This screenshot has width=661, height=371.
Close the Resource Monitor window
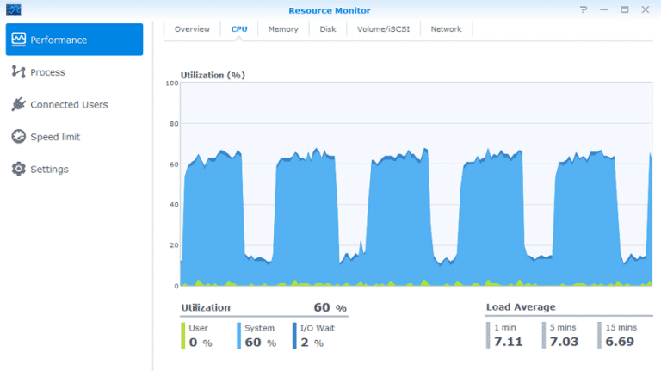646,9
